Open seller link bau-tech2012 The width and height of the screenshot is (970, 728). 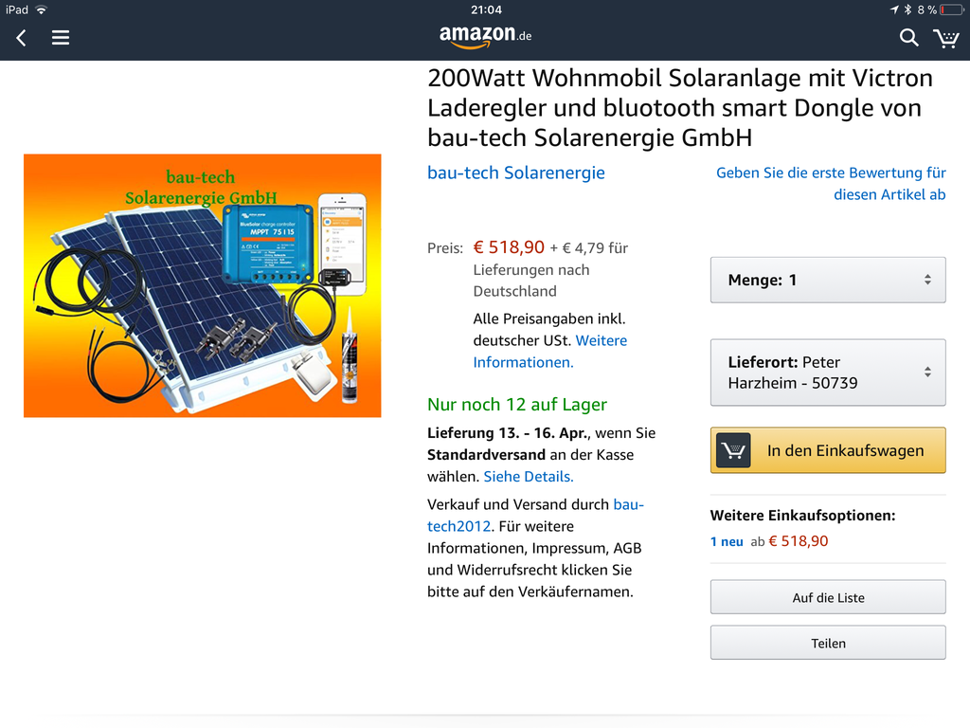[x=536, y=515]
